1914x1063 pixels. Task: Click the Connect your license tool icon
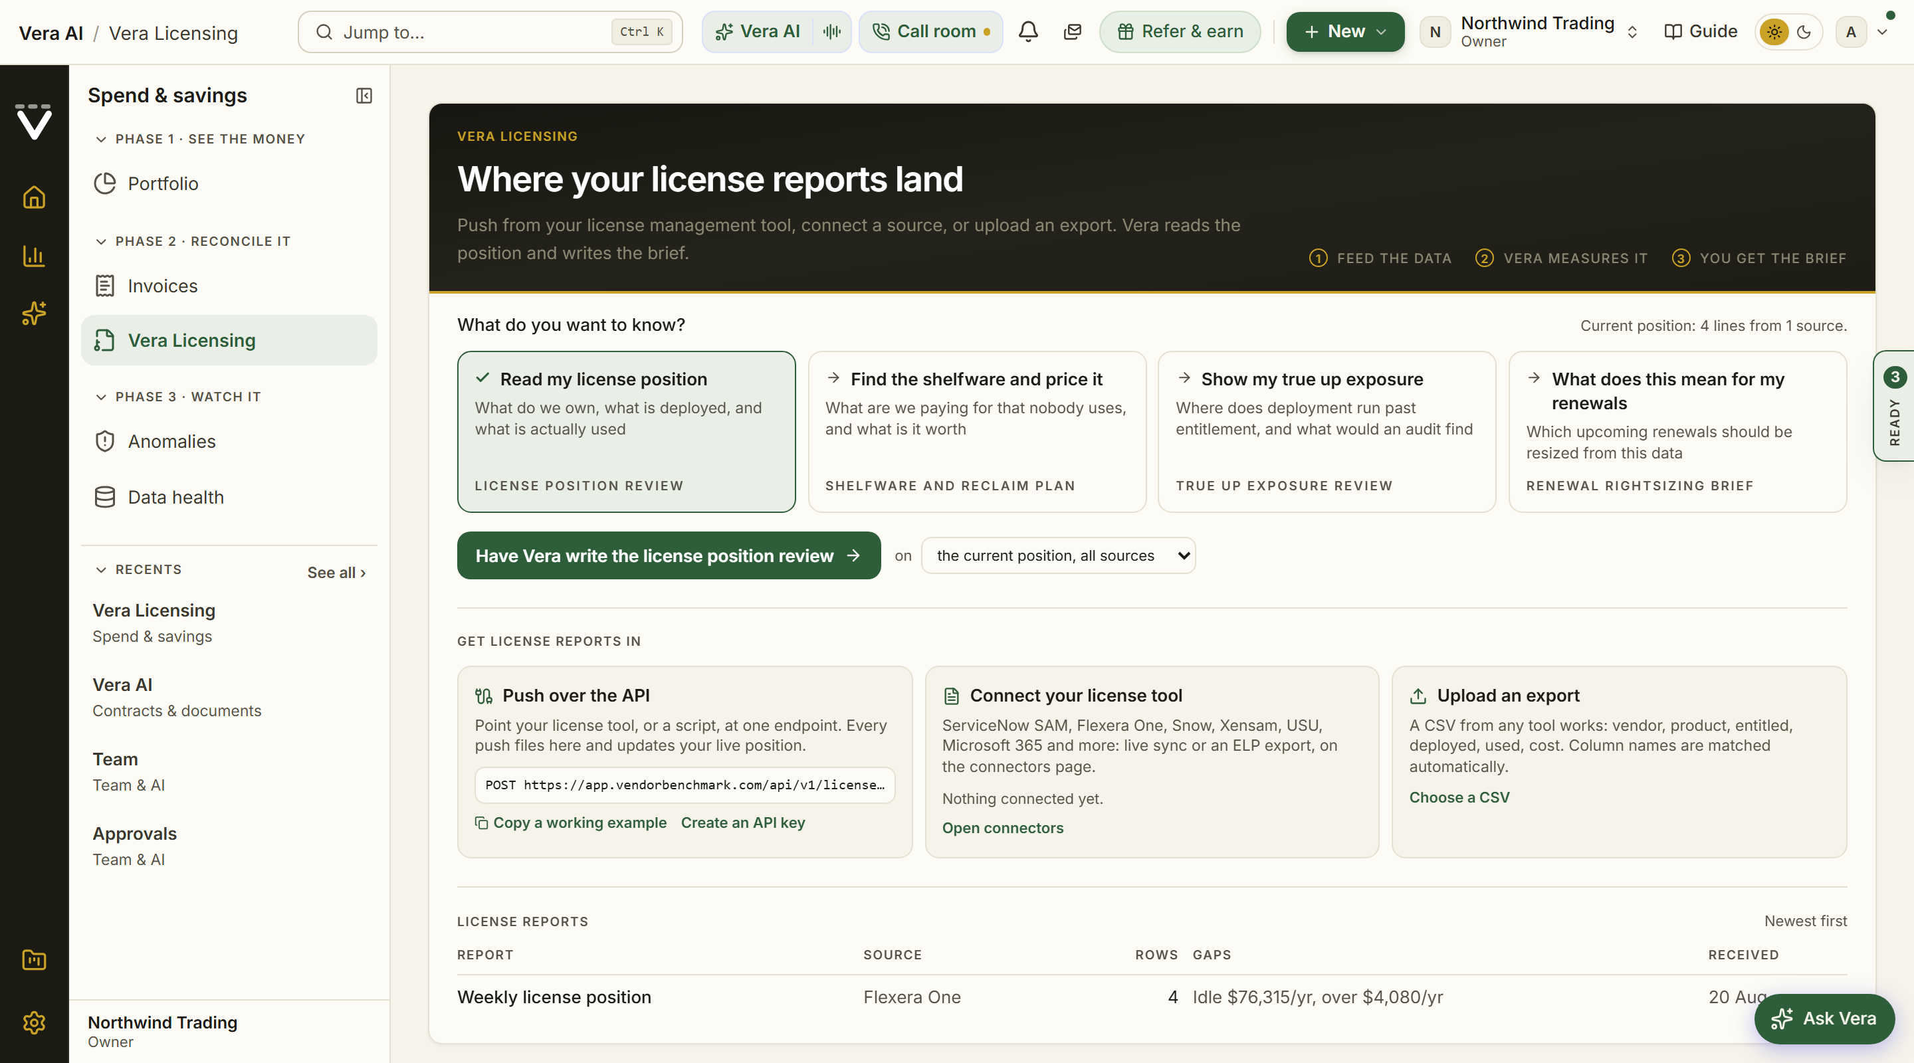pos(951,696)
